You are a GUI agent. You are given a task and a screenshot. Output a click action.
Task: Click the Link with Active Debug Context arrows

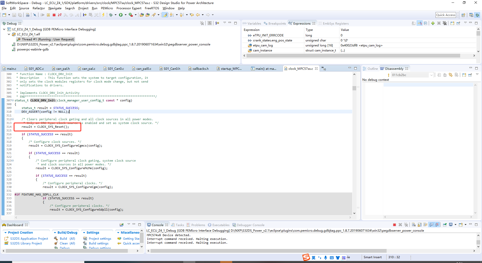[451, 75]
